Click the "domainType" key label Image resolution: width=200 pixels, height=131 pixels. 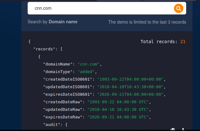point(58,72)
